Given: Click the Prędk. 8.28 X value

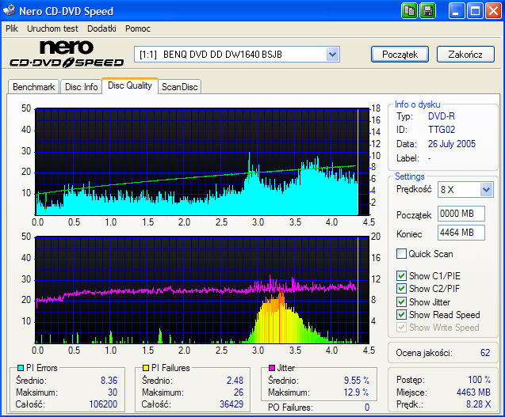Looking at the screenshot, I should click(478, 404).
